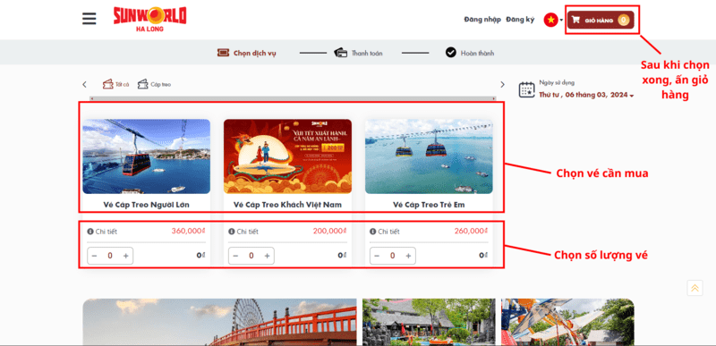Increase quantity of Người Lớn ticket

(125, 256)
